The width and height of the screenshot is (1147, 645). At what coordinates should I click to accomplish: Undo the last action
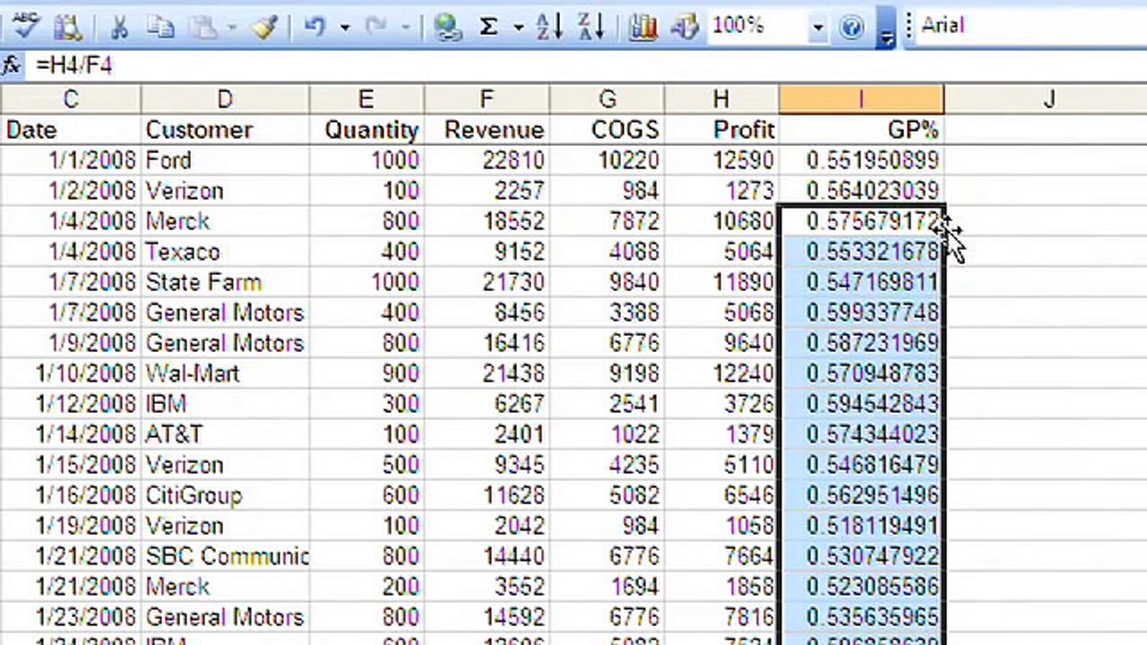[x=315, y=27]
